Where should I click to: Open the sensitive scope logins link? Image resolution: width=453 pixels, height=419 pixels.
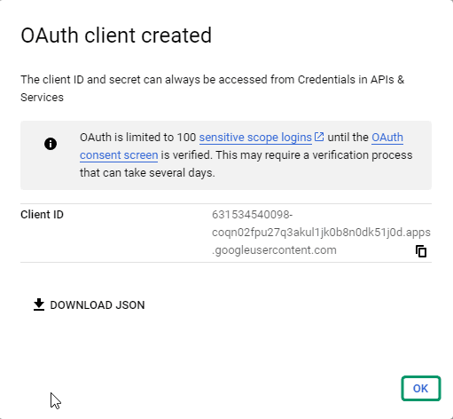pos(255,138)
